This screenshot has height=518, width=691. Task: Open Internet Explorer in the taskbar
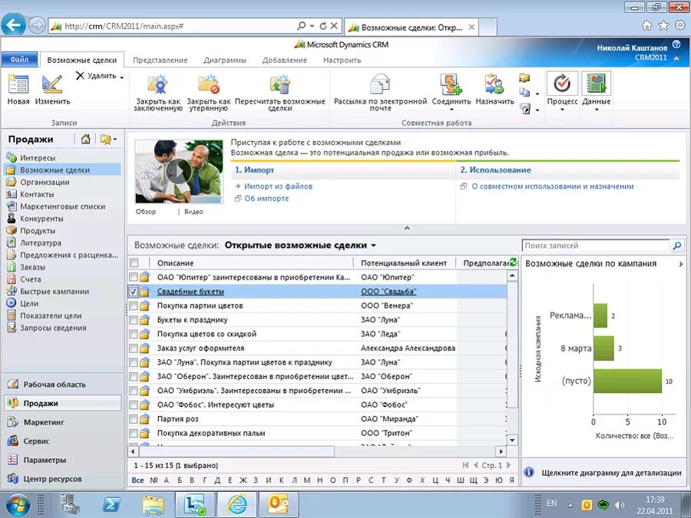point(237,505)
